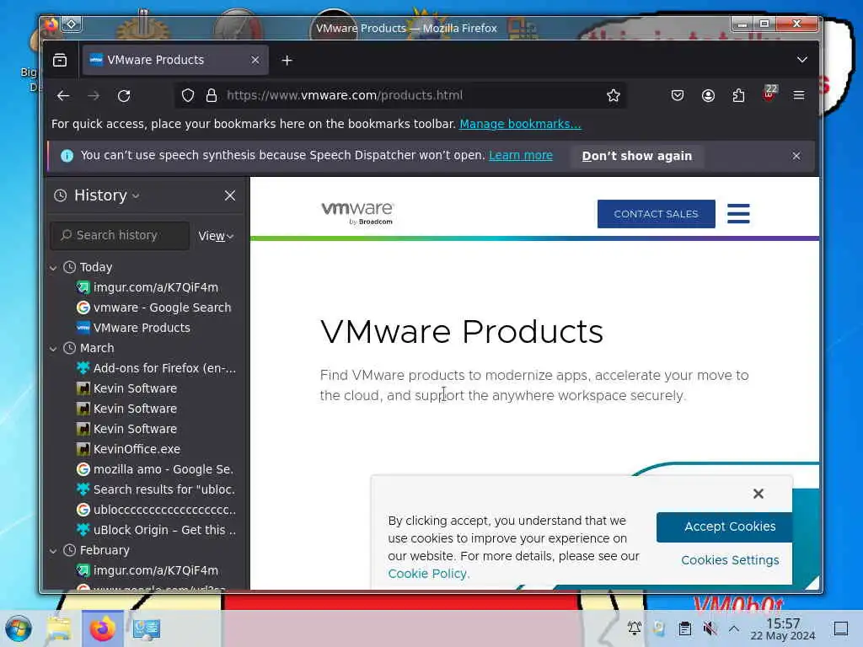Open Cookies Settings
This screenshot has width=863, height=647.
coord(730,560)
